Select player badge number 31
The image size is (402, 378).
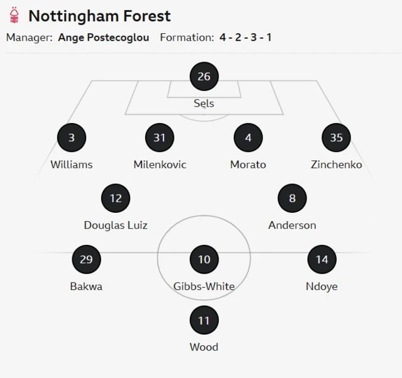click(x=160, y=138)
